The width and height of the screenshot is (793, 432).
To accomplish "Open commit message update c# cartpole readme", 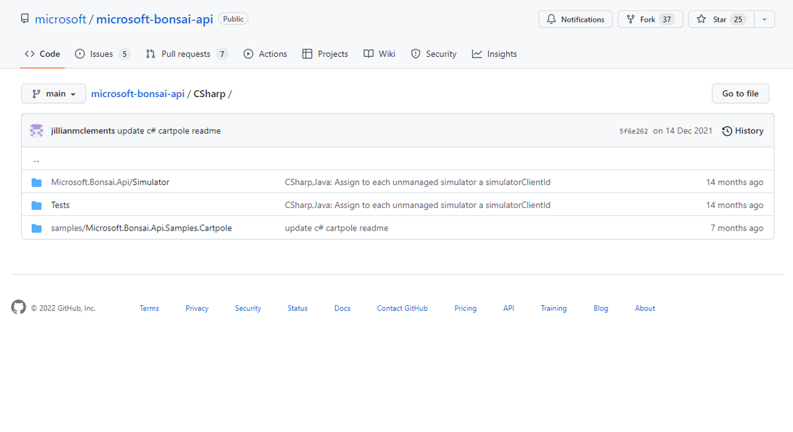I will coord(169,131).
